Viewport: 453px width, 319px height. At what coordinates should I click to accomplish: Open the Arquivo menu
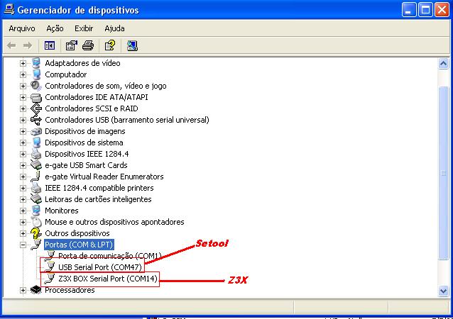point(22,28)
